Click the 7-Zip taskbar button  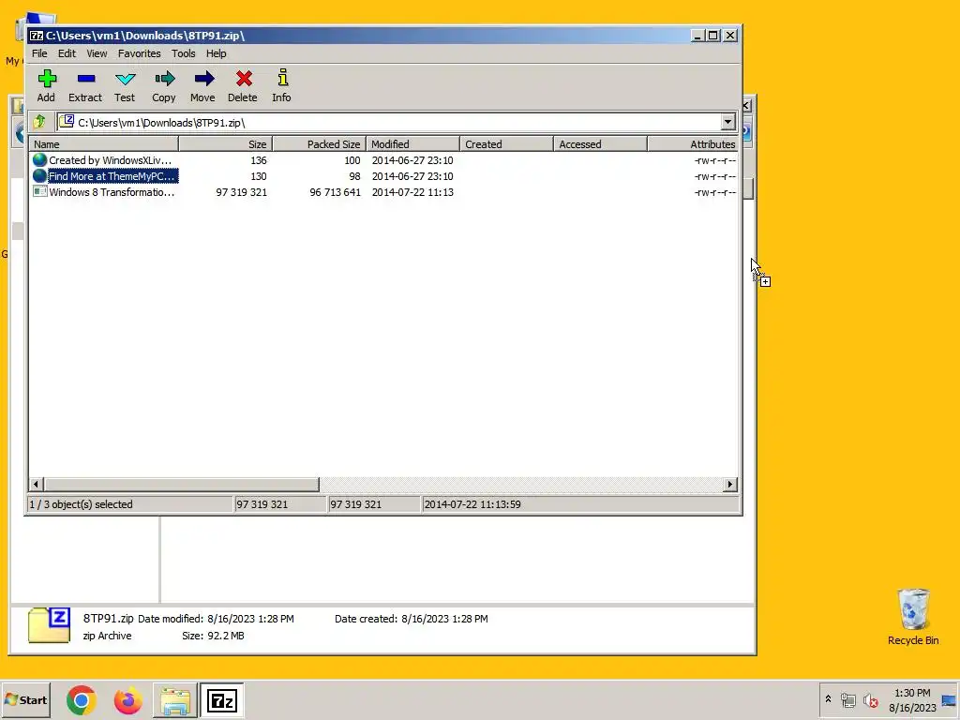click(221, 700)
